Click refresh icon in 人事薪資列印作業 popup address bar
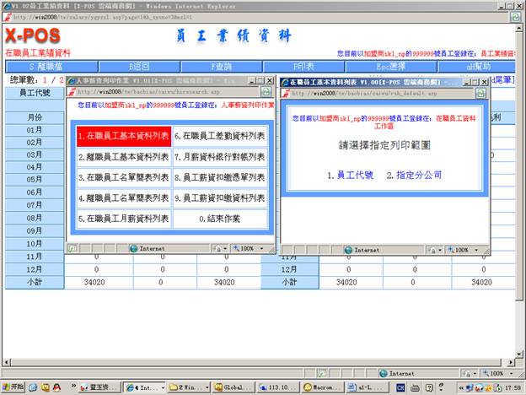Image resolution: width=526 pixels, height=395 pixels. tap(266, 91)
